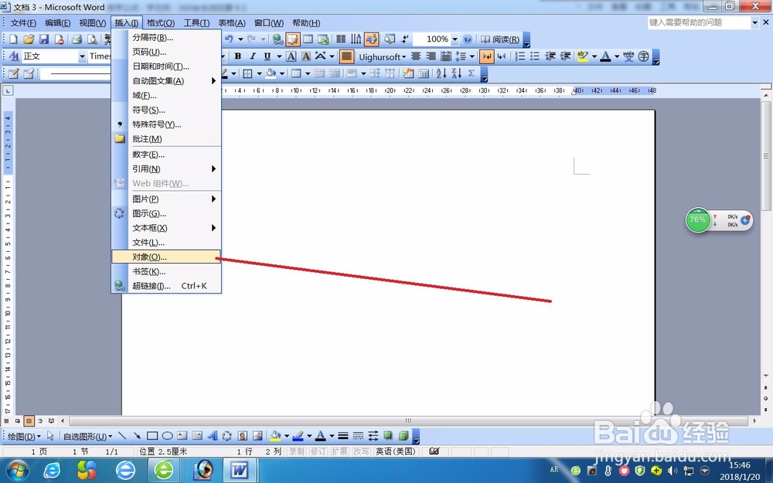Open a file with the folder icon
The image size is (773, 483).
29,39
